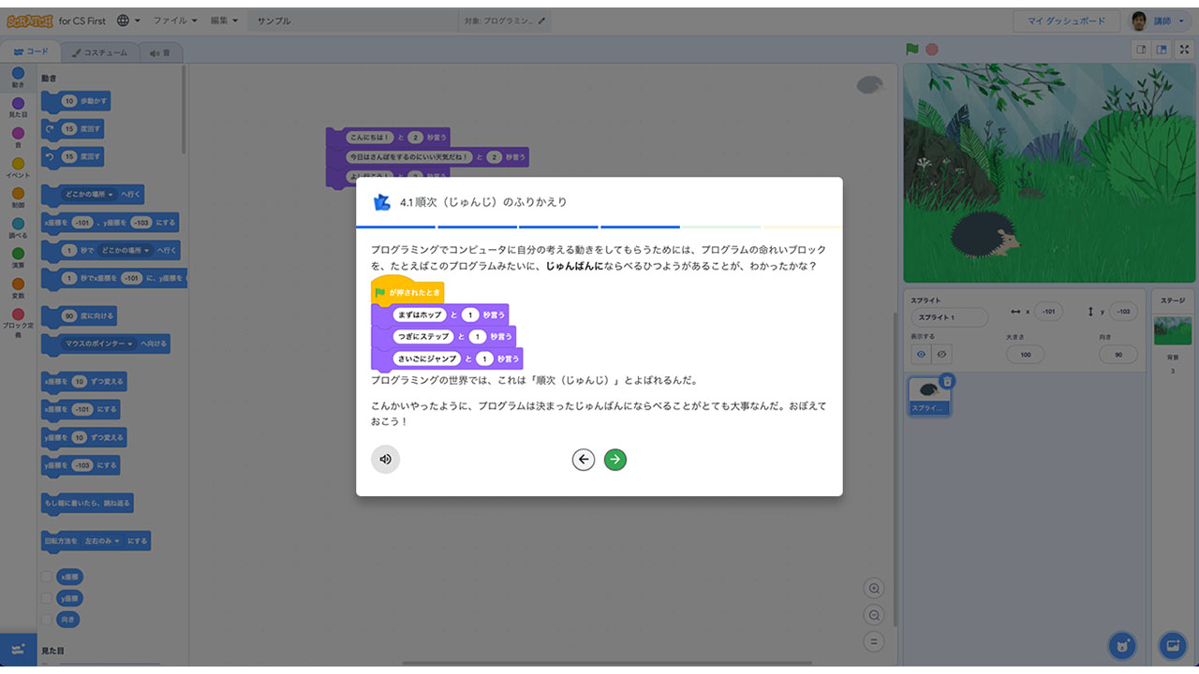Open マイ ダッシュボード
This screenshot has height=674, width=1199.
pyautogui.click(x=1066, y=21)
